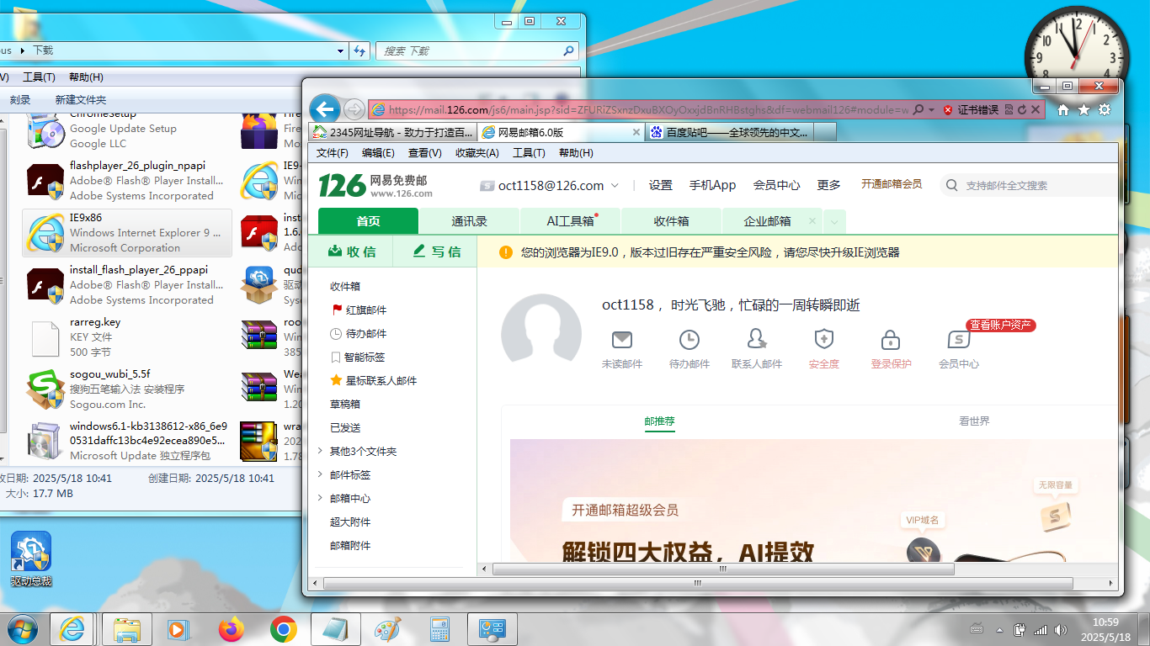Expand the oct1158@126.com account dropdown
This screenshot has height=646, width=1150.
615,185
